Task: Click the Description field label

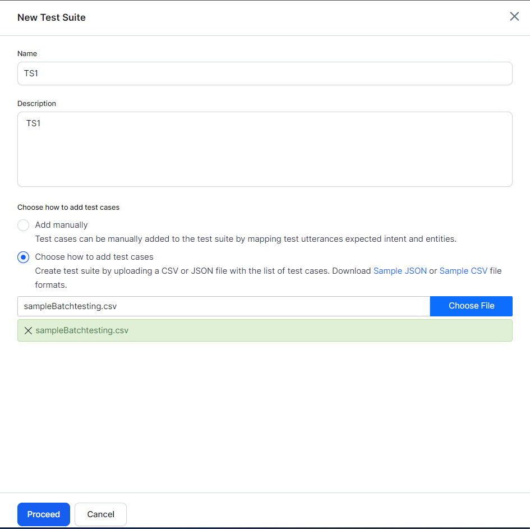Action: [x=36, y=104]
